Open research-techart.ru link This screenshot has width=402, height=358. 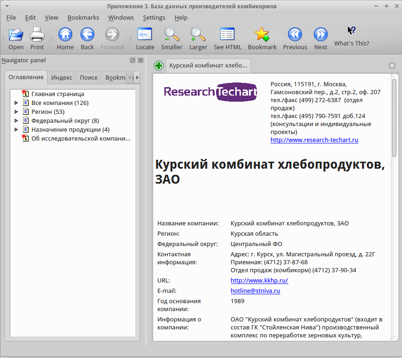click(314, 140)
